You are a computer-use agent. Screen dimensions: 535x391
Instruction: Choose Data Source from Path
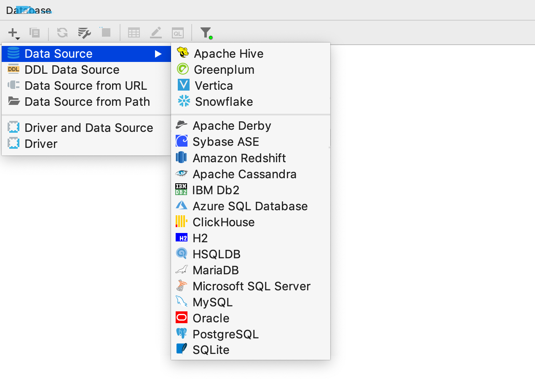click(86, 102)
